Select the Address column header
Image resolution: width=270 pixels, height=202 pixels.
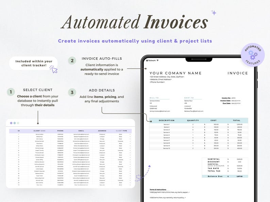click(102, 131)
